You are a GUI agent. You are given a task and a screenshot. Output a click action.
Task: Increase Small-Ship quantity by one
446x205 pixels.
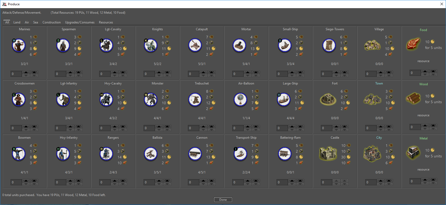pyautogui.click(x=292, y=72)
